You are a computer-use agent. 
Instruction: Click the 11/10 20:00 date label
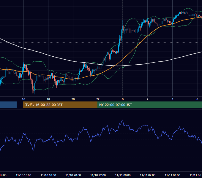(x=73, y=175)
